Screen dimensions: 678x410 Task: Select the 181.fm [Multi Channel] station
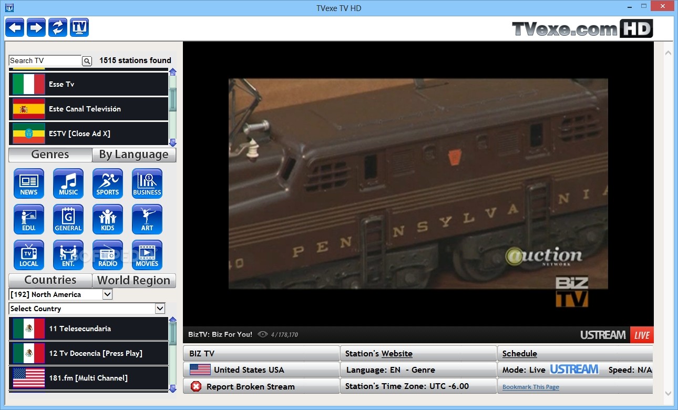click(88, 378)
